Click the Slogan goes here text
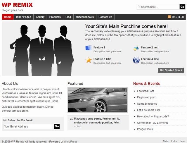The height and width of the screenshot is (143, 187). tap(13, 10)
